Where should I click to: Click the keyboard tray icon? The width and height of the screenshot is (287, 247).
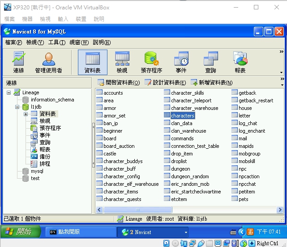coord(233,232)
